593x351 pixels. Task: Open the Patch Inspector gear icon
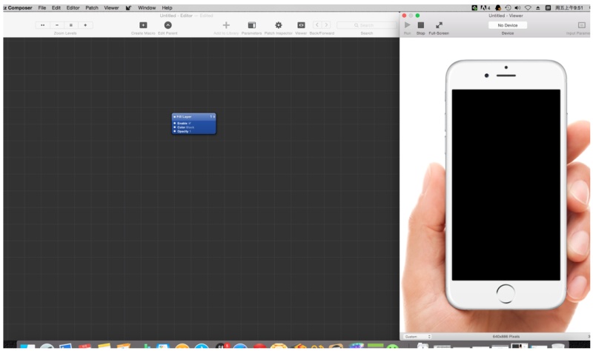pos(279,25)
